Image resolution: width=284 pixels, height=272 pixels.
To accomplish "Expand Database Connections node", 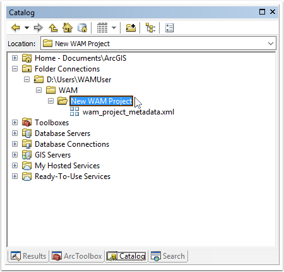I will 15,144.
